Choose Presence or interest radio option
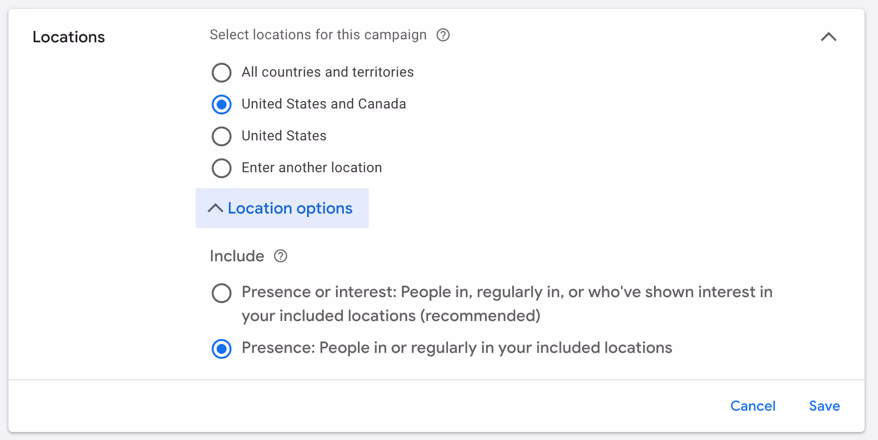Screen dimensions: 878x440 pyautogui.click(x=221, y=293)
